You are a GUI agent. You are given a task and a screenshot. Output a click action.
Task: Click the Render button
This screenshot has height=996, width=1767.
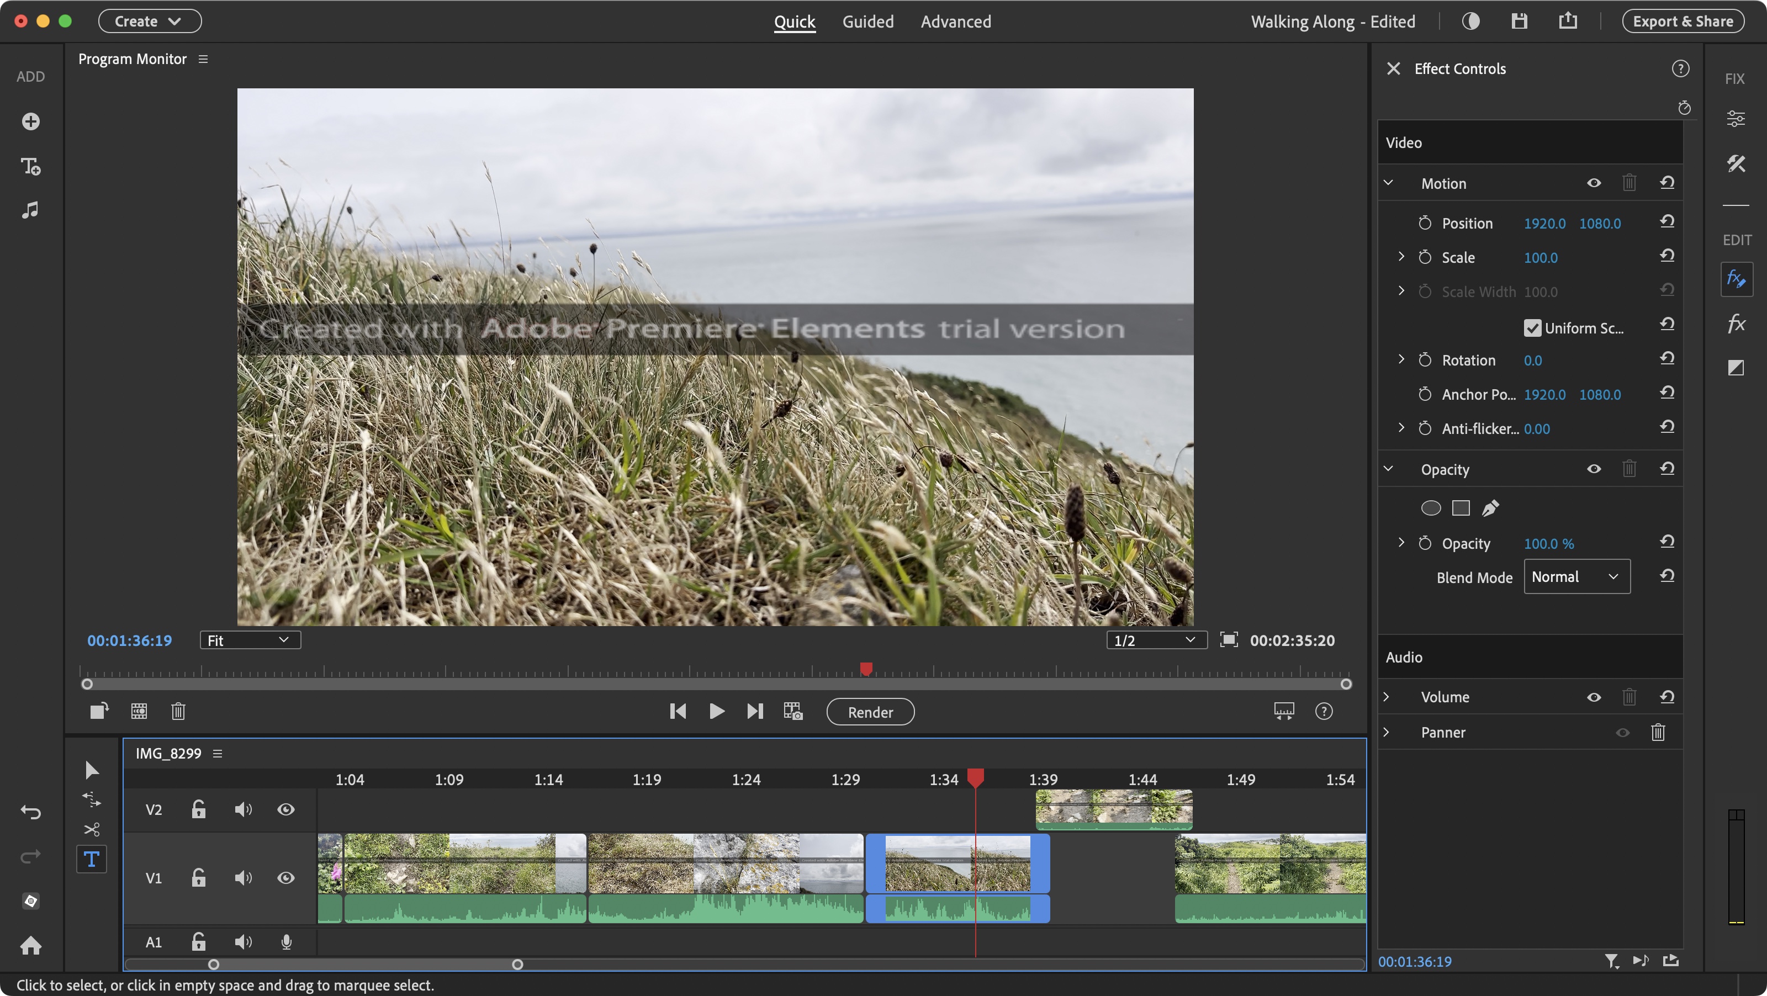click(870, 712)
